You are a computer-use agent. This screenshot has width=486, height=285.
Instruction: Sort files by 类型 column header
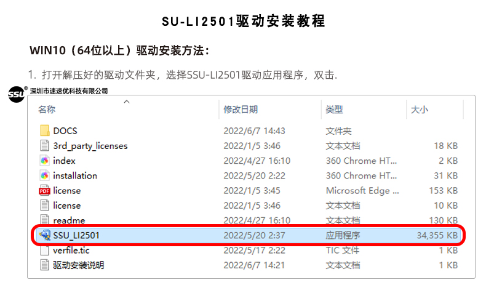point(335,110)
